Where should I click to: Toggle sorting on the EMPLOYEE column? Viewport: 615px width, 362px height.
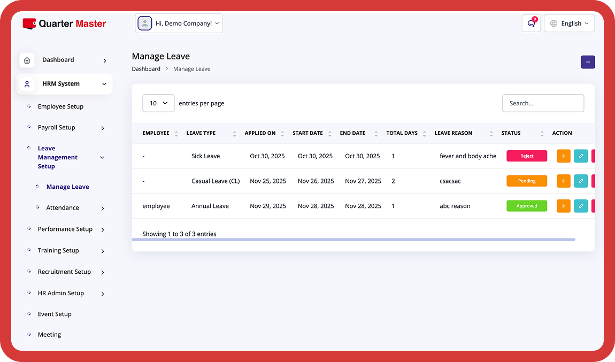click(x=175, y=133)
